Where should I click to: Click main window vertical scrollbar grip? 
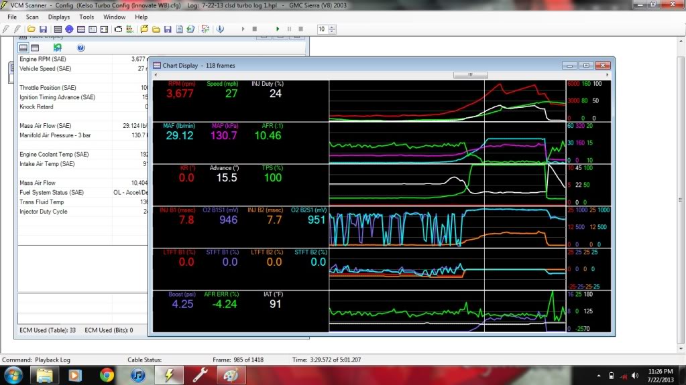pos(681,200)
